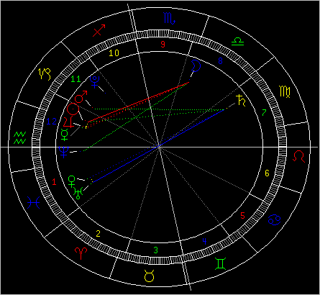Click the blue Neptune trident symbol

point(64,152)
